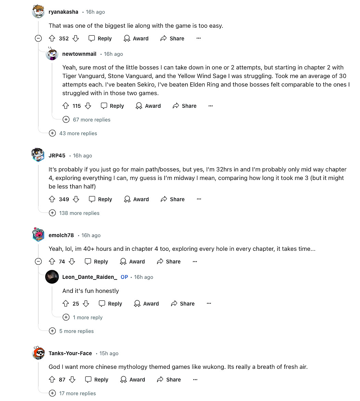
Task: Share JRP45's comment
Action: (x=172, y=199)
